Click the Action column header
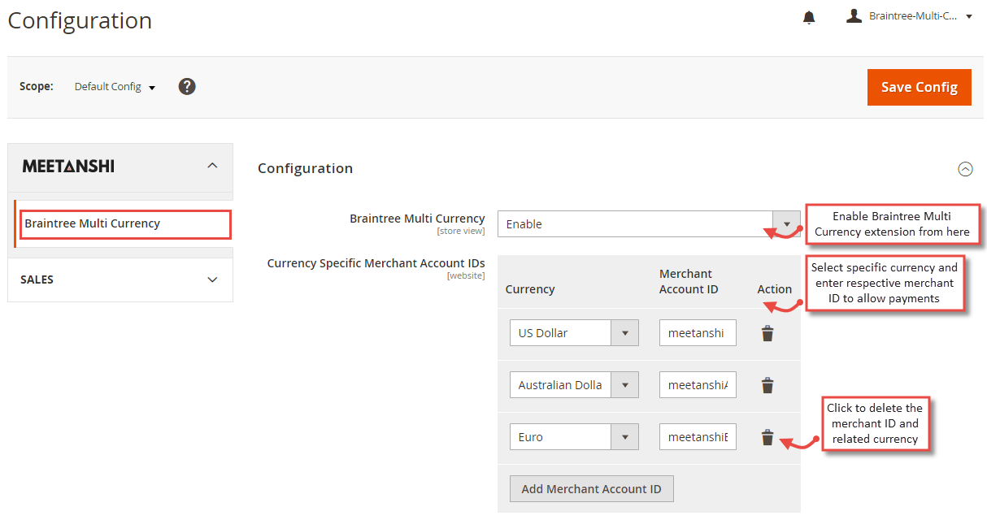Screen dimensions: 987x520 (775, 289)
